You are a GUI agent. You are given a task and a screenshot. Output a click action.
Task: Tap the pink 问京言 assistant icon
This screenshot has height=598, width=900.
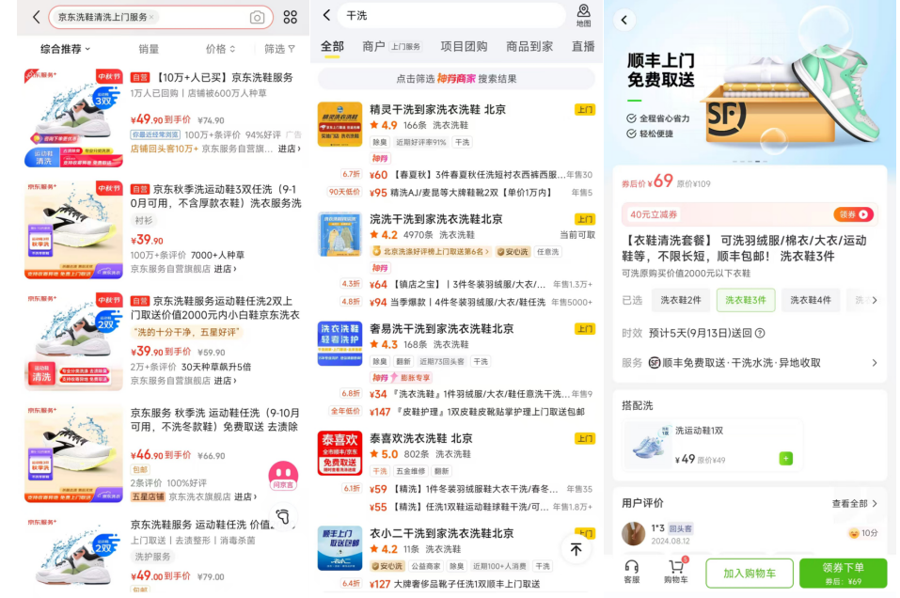click(283, 476)
